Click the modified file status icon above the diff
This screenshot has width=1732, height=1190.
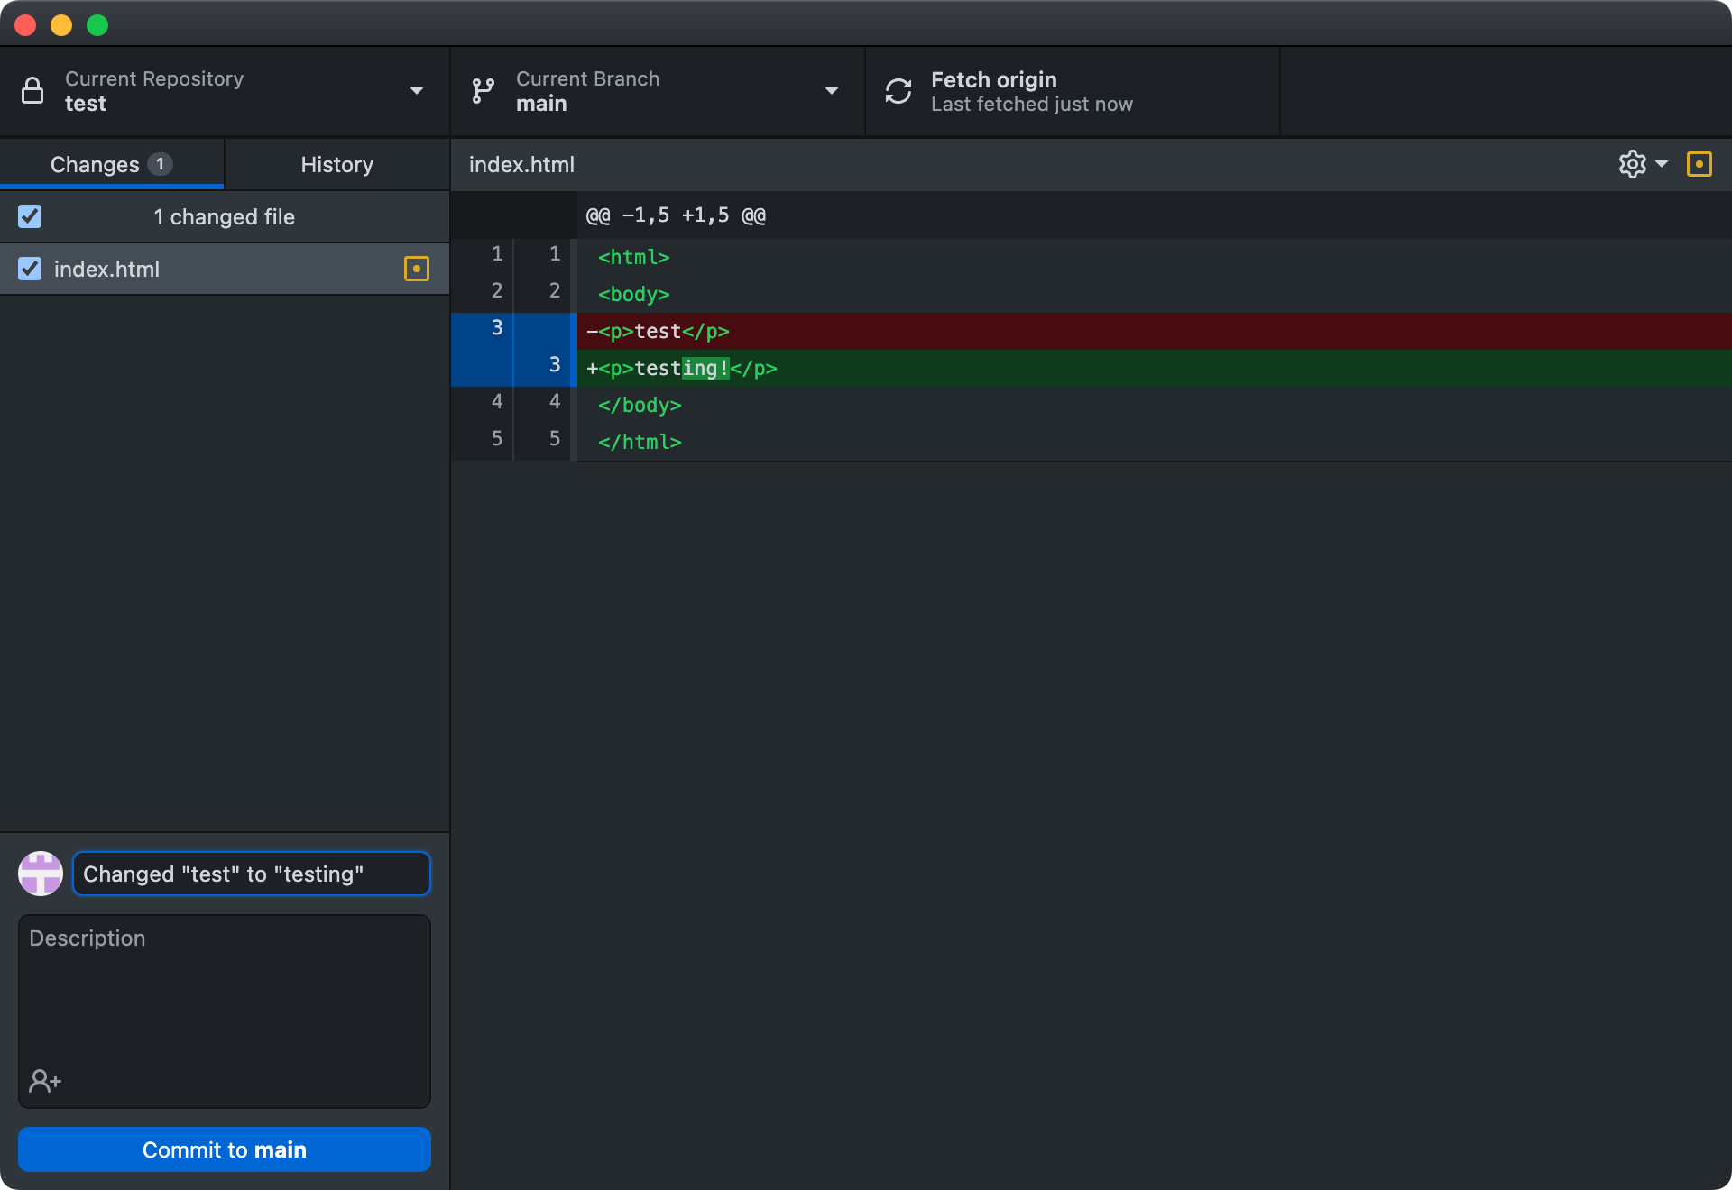coord(1700,164)
